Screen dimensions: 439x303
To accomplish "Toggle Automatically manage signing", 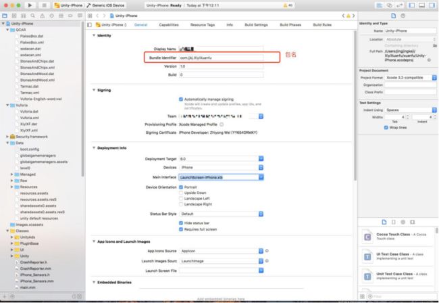I will [181, 99].
